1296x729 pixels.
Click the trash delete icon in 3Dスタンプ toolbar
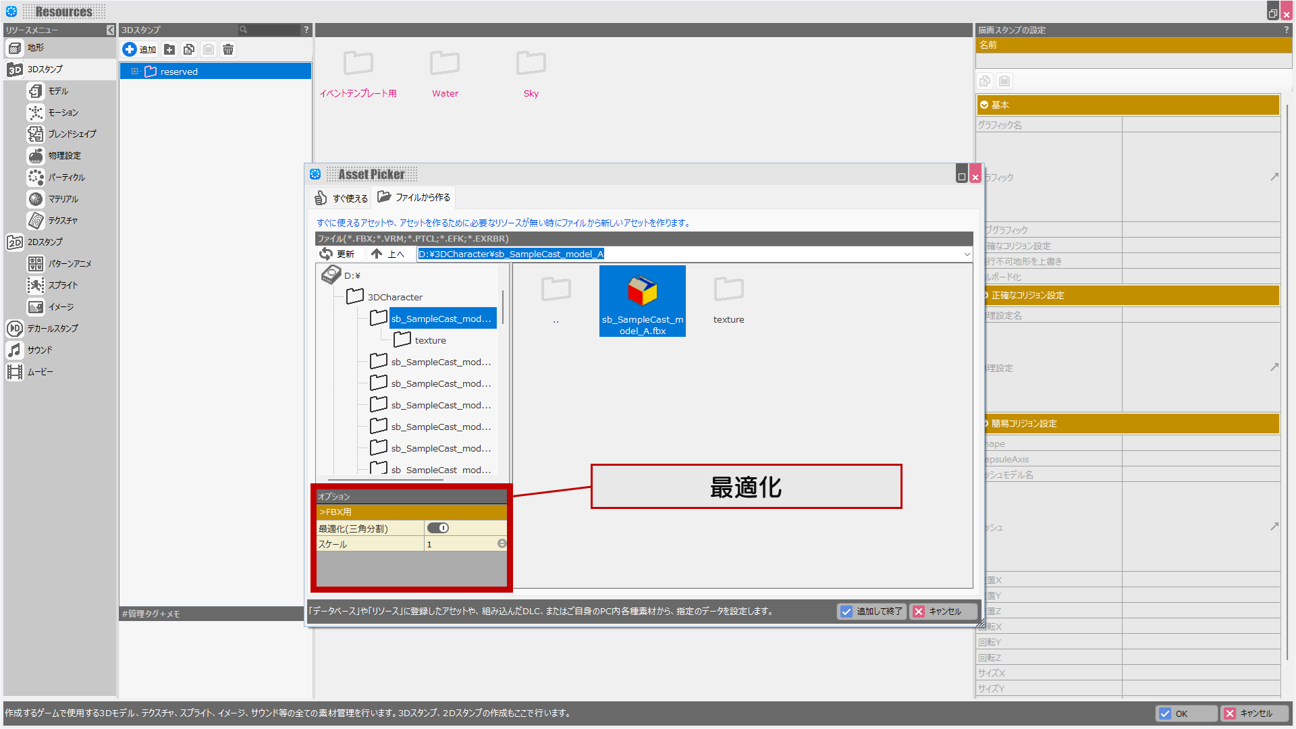pos(228,49)
